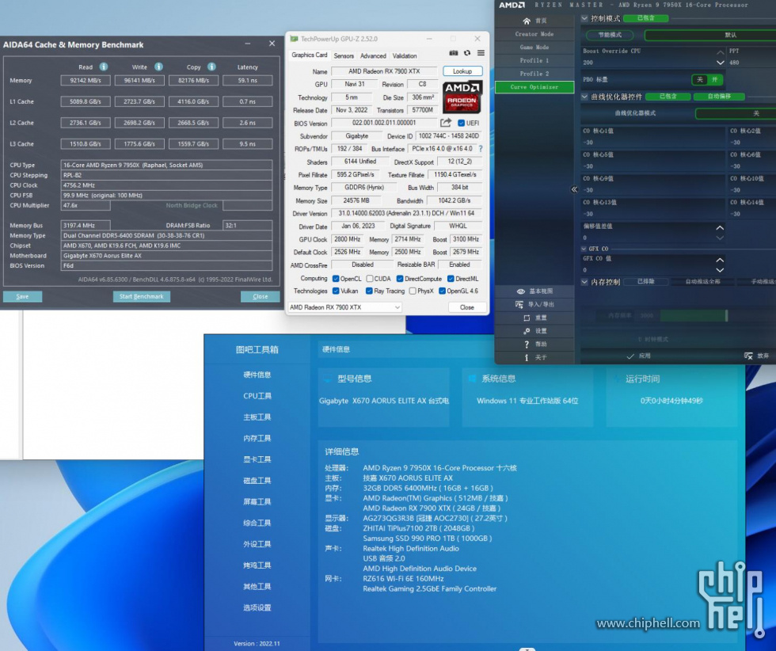Select Creator Mode in Ryzen Master
Image resolution: width=776 pixels, height=651 pixels.
[x=534, y=34]
